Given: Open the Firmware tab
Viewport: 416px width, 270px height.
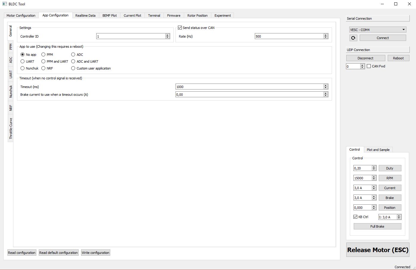Looking at the screenshot, I should point(174,16).
